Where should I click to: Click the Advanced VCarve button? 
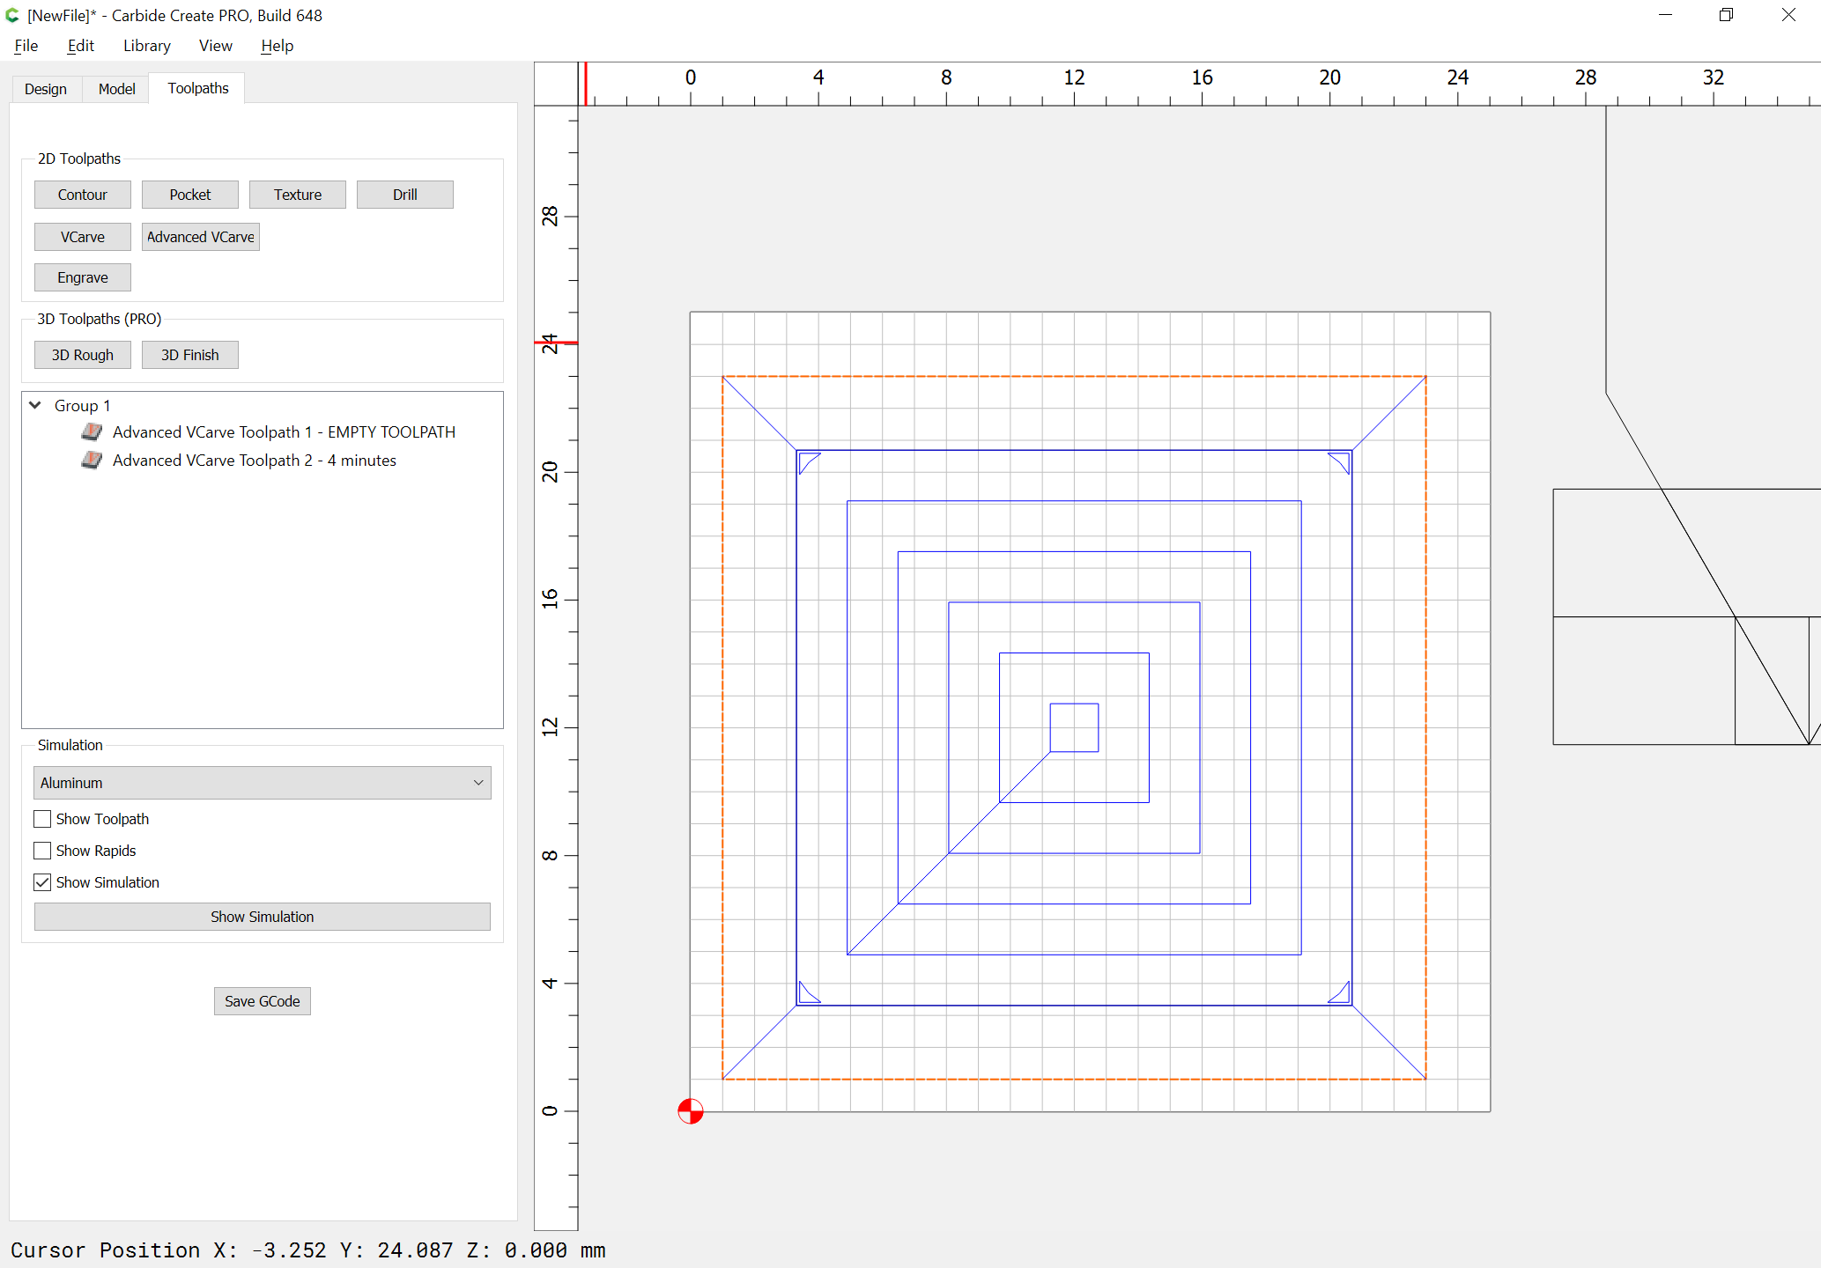tap(201, 237)
